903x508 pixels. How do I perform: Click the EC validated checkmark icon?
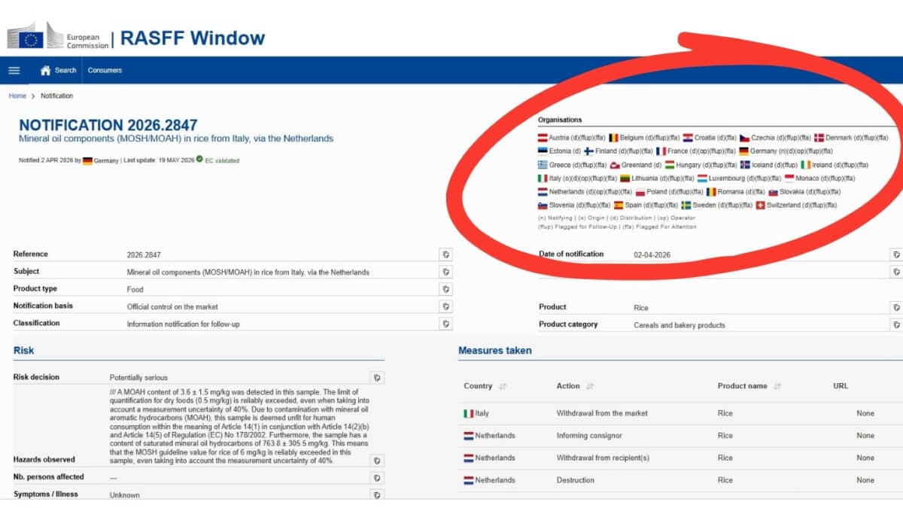coord(199,160)
